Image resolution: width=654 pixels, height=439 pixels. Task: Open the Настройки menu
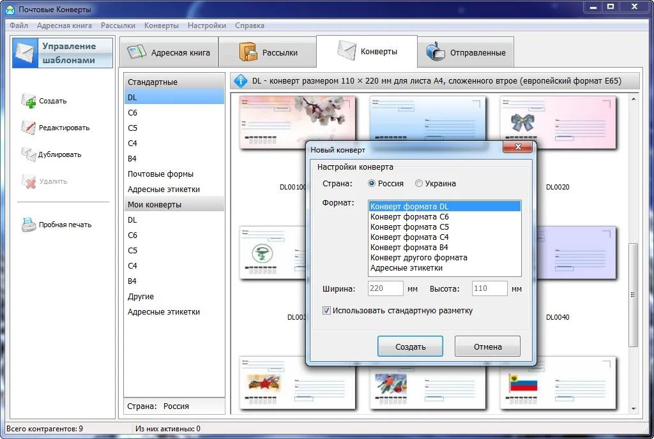[x=206, y=26]
